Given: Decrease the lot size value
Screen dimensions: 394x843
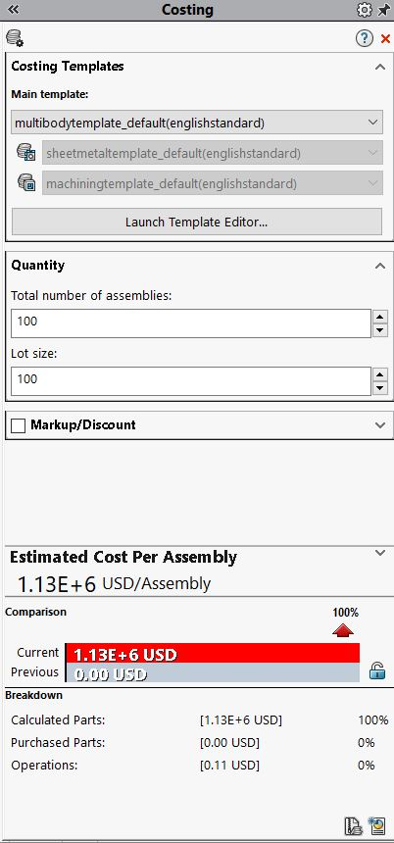Looking at the screenshot, I should point(380,388).
